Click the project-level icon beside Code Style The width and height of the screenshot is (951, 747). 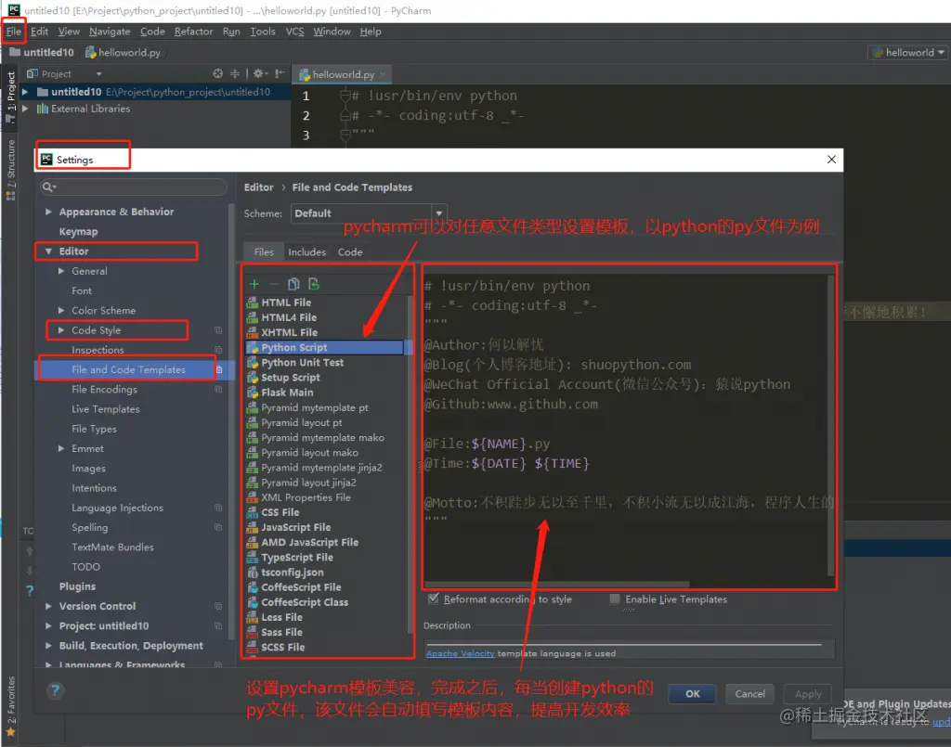pyautogui.click(x=218, y=330)
